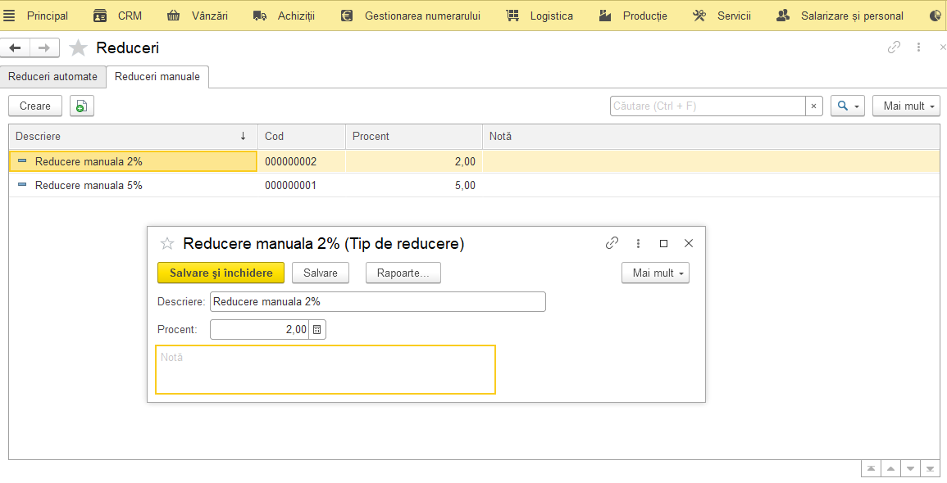Open the Vânzări section
The image size is (947, 483).
click(x=210, y=16)
